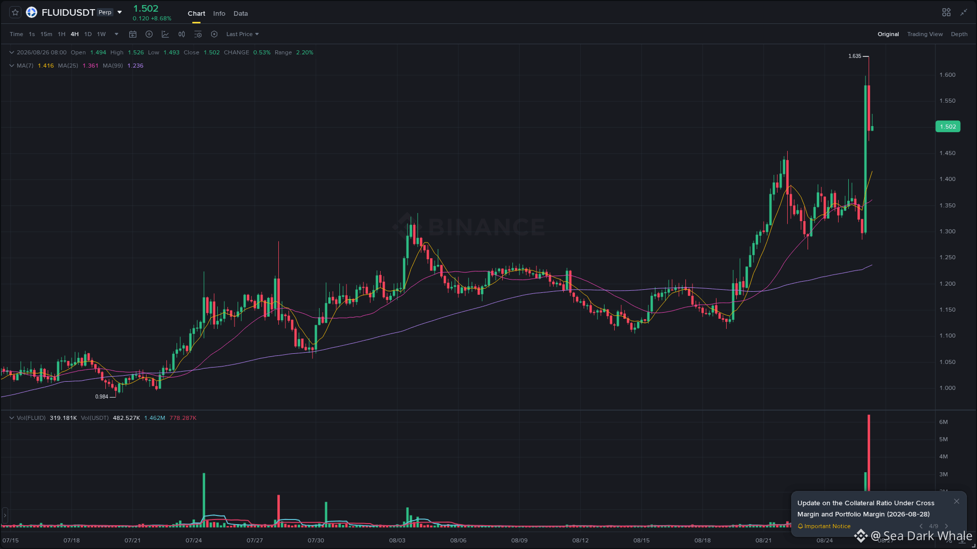This screenshot has height=549, width=977.
Task: Open the Collateral Ratio update notice
Action: pyautogui.click(x=866, y=508)
